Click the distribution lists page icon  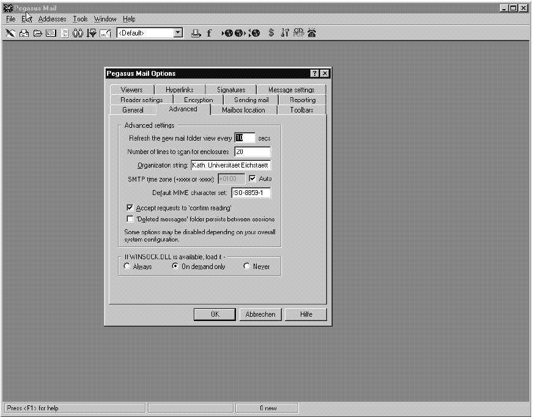coord(65,33)
